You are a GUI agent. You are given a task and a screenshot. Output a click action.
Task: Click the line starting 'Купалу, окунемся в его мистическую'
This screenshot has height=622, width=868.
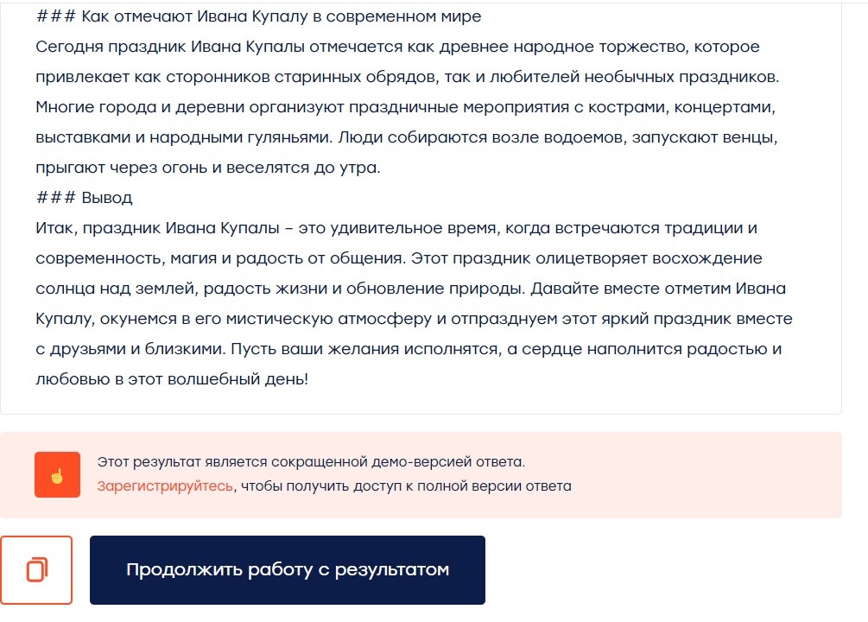tap(414, 319)
